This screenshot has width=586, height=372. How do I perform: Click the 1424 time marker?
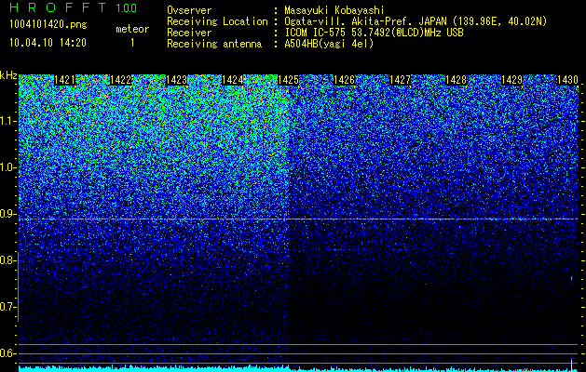232,80
